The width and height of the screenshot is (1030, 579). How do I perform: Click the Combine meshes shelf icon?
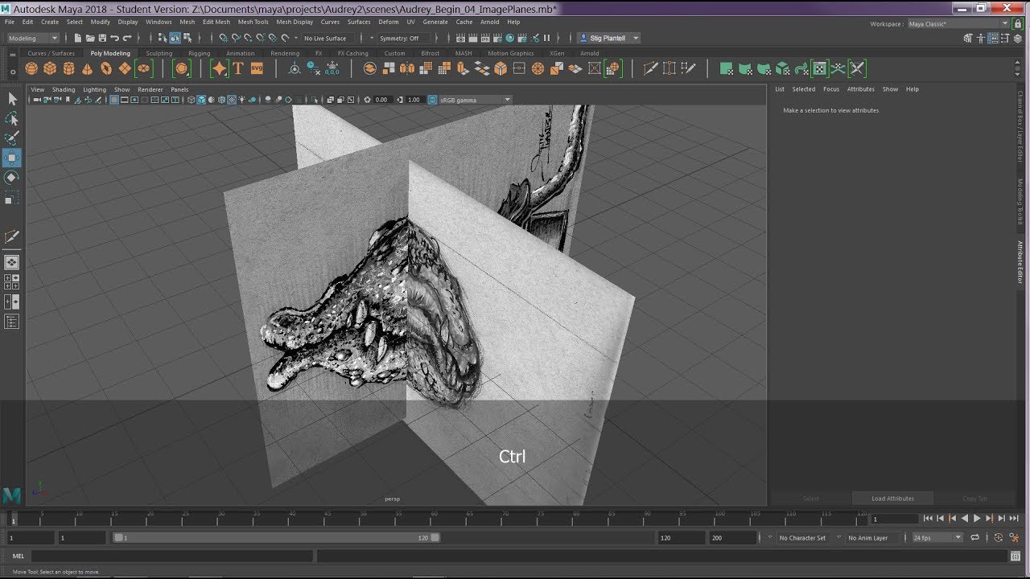coord(369,68)
